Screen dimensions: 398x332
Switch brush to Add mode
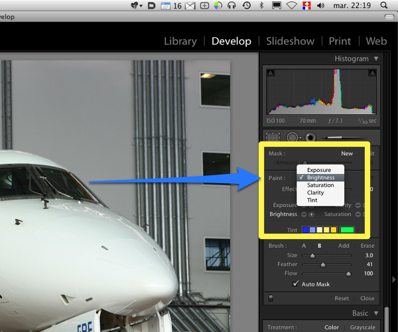coord(344,246)
